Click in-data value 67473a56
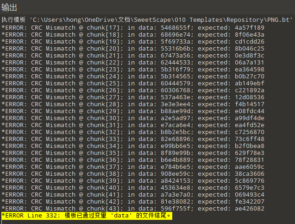Viewport: 295px width, 224px height. click(x=176, y=56)
